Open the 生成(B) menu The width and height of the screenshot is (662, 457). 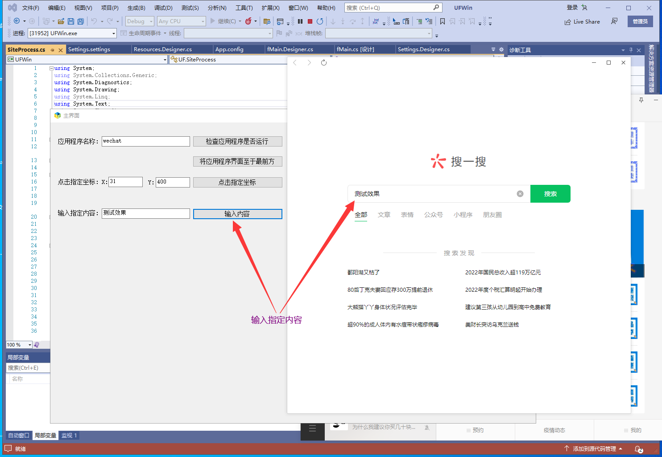point(137,8)
